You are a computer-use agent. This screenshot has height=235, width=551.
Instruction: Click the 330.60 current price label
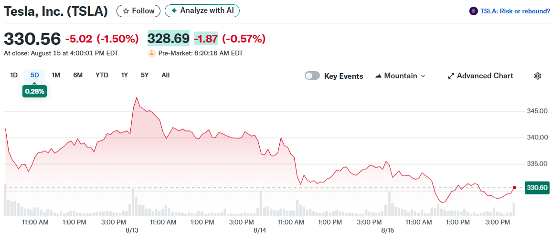pos(537,188)
